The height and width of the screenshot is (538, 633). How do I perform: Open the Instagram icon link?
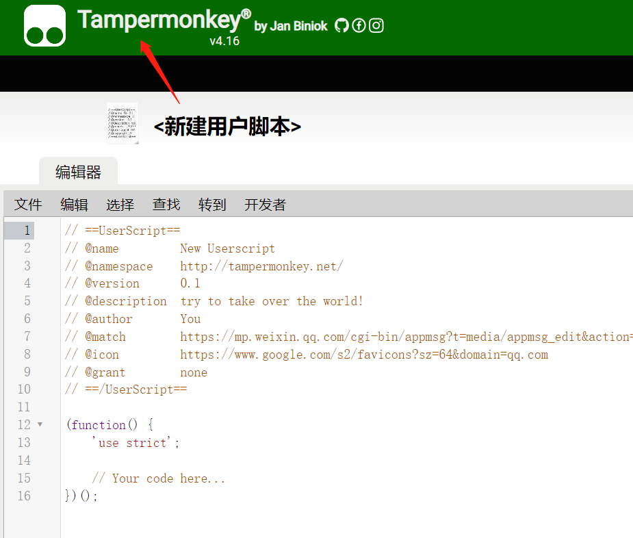pos(376,25)
